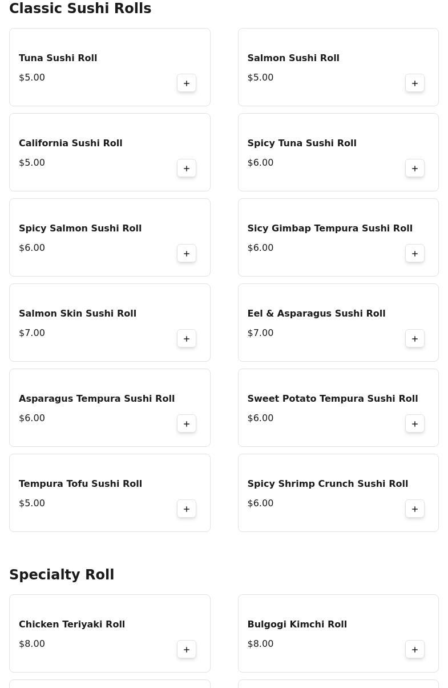This screenshot has height=688, width=448.
Task: Add Sicy Gimbap Tempura Sushi Roll
Action: coord(415,254)
